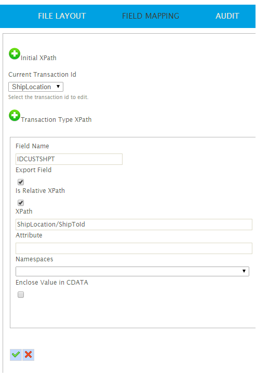Enable the Enclose Value in CDATA checkbox

(x=21, y=295)
